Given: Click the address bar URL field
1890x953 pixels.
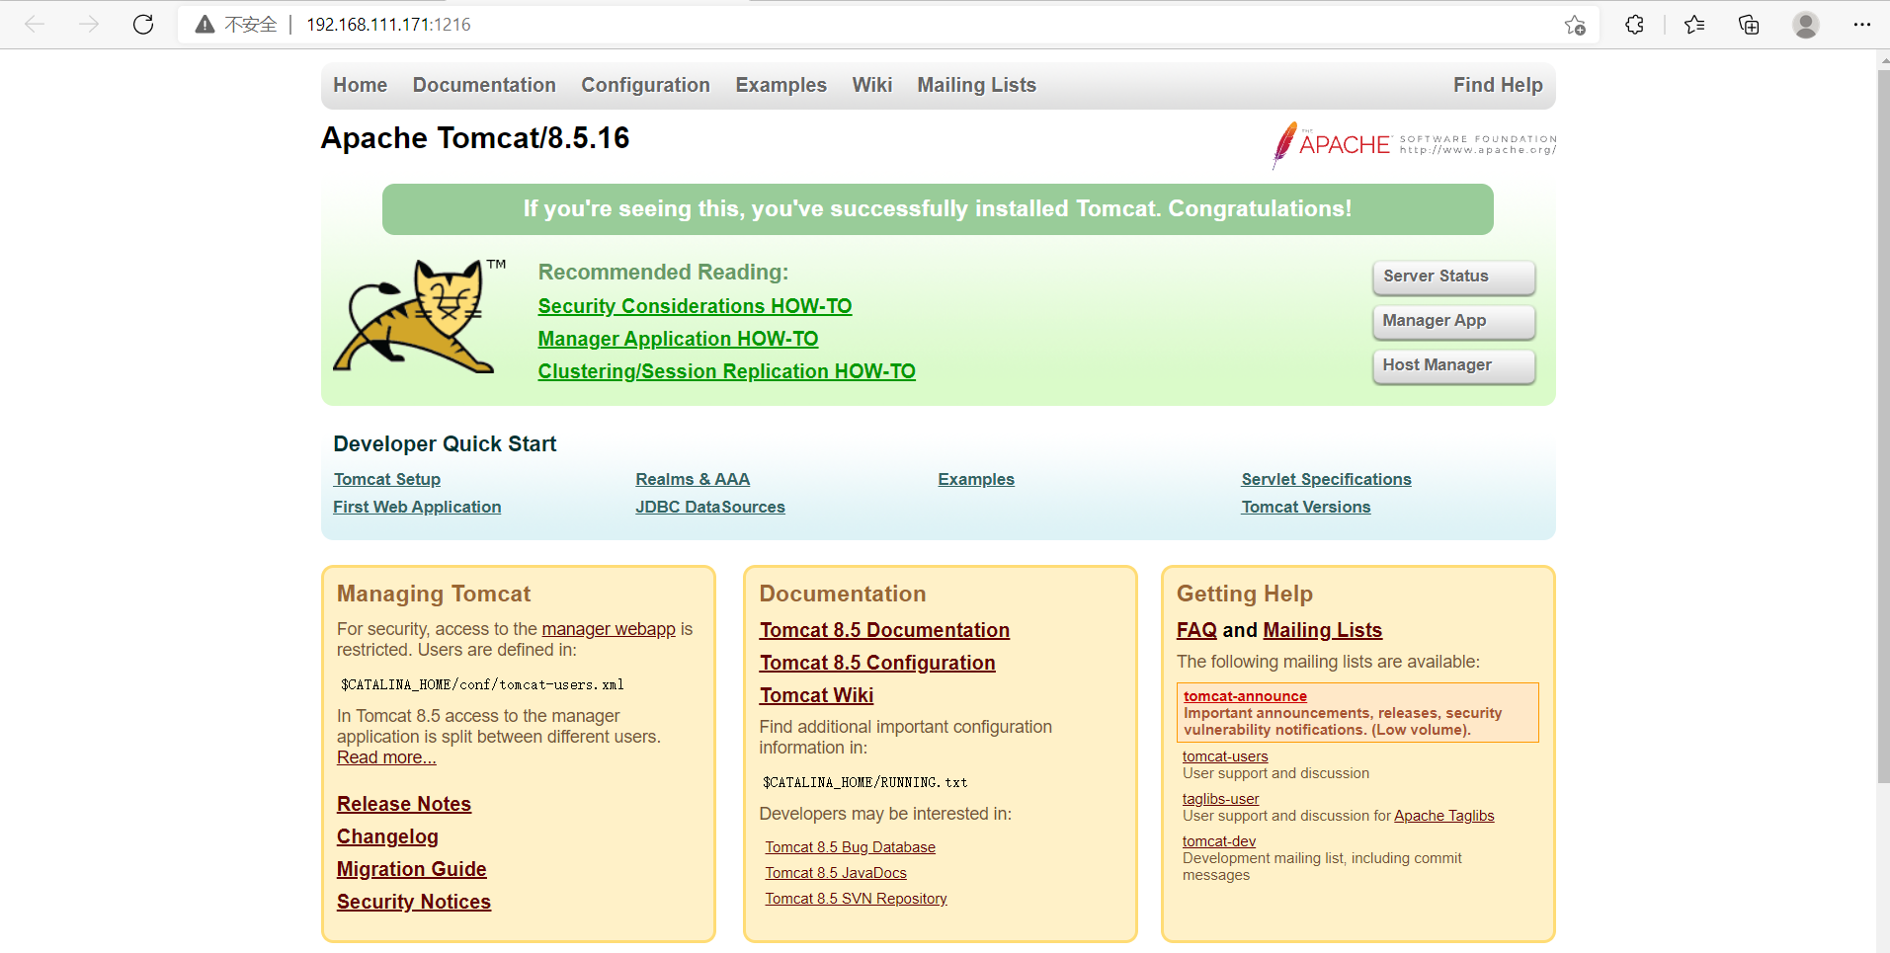Looking at the screenshot, I should click(x=889, y=25).
